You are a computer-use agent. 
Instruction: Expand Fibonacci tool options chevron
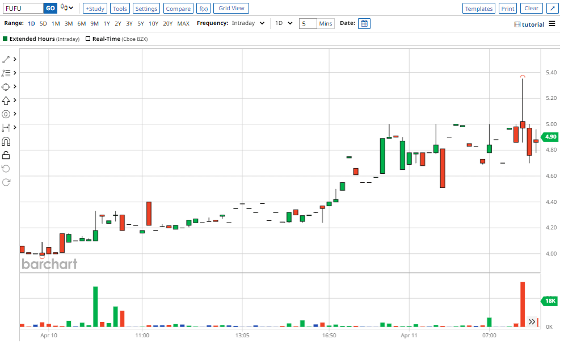pos(15,73)
